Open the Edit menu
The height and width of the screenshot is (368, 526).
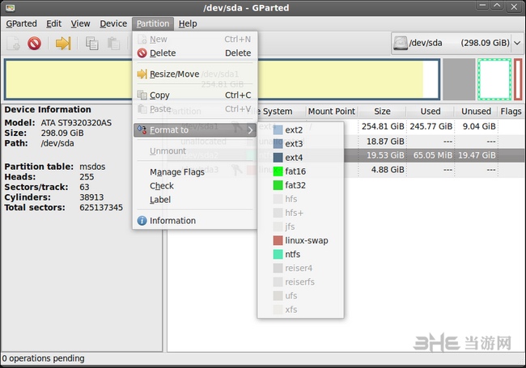click(x=53, y=23)
